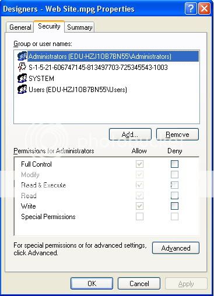
Task: Open the Summary tab
Action: point(80,27)
